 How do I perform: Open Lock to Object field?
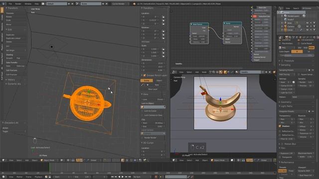click(153, 107)
